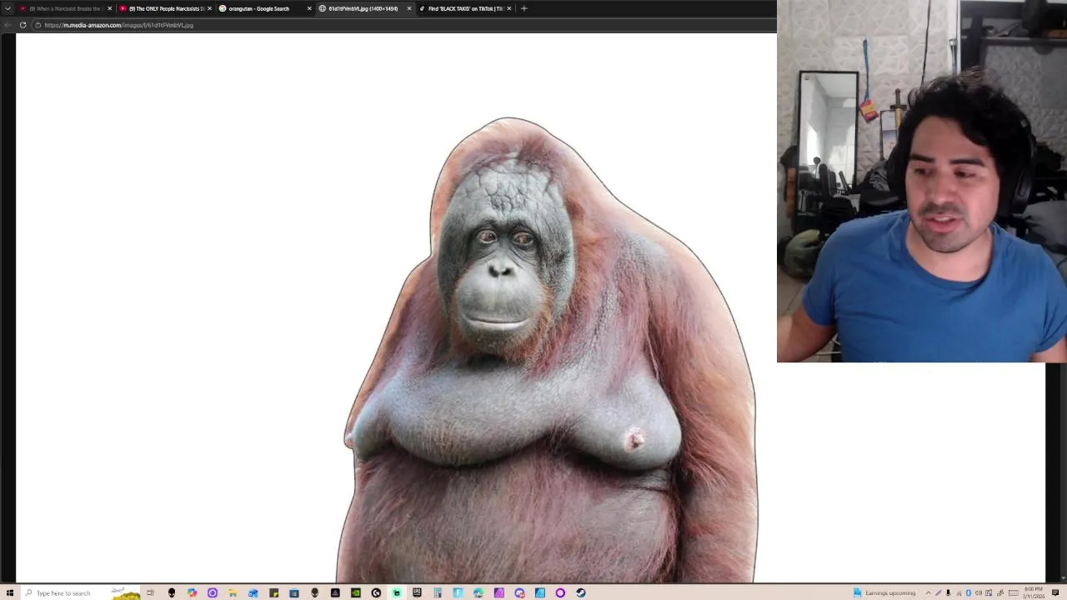Close the orangutan Google Search tab
Image resolution: width=1067 pixels, height=600 pixels.
coord(309,8)
